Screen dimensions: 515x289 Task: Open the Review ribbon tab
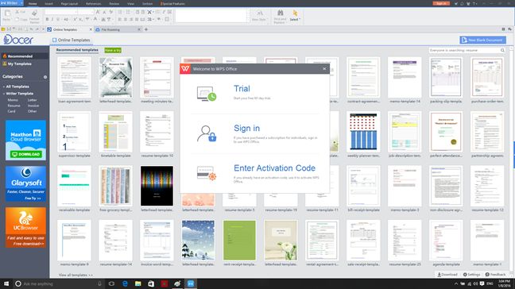tap(114, 4)
